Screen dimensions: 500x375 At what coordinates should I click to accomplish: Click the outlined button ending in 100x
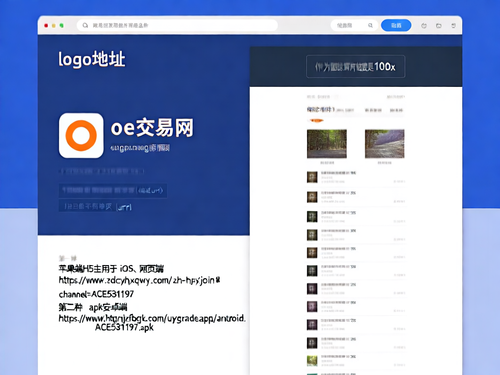pos(355,67)
